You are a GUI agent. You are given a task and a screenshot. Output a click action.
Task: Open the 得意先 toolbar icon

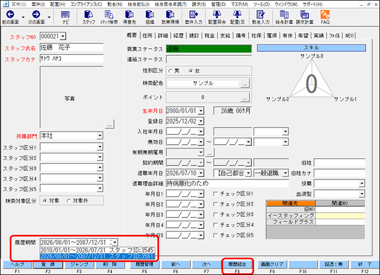[129, 15]
